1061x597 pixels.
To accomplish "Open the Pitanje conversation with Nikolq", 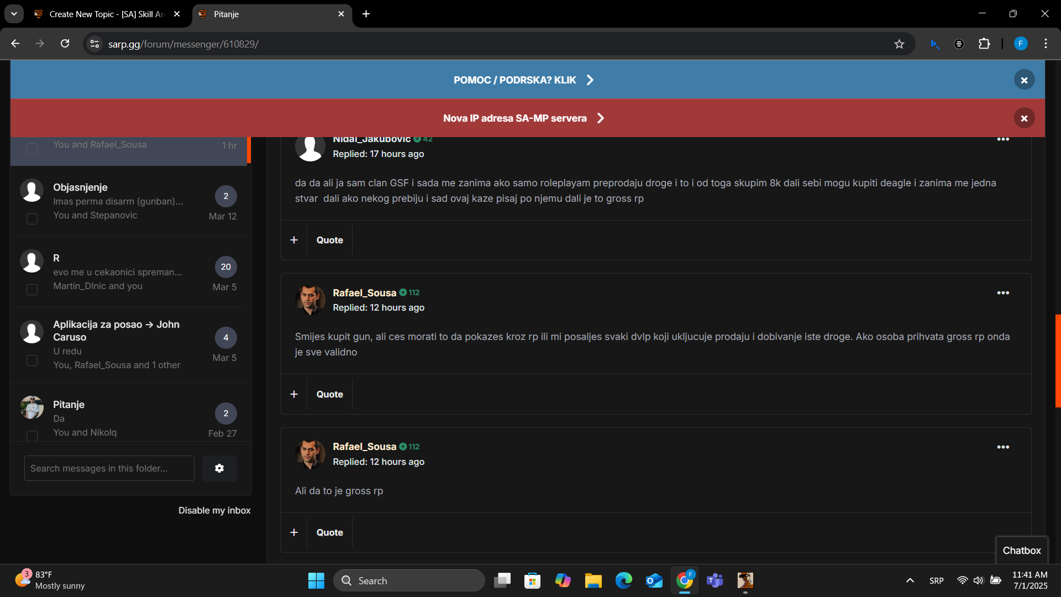I will tap(69, 405).
